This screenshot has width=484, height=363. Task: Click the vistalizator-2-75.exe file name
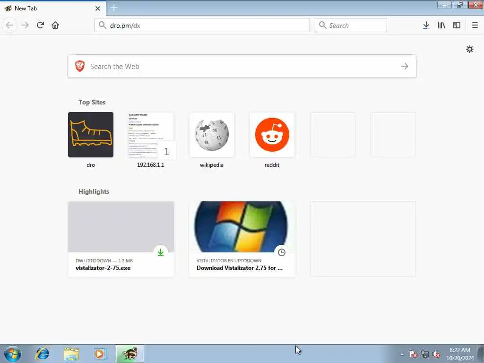(x=103, y=268)
